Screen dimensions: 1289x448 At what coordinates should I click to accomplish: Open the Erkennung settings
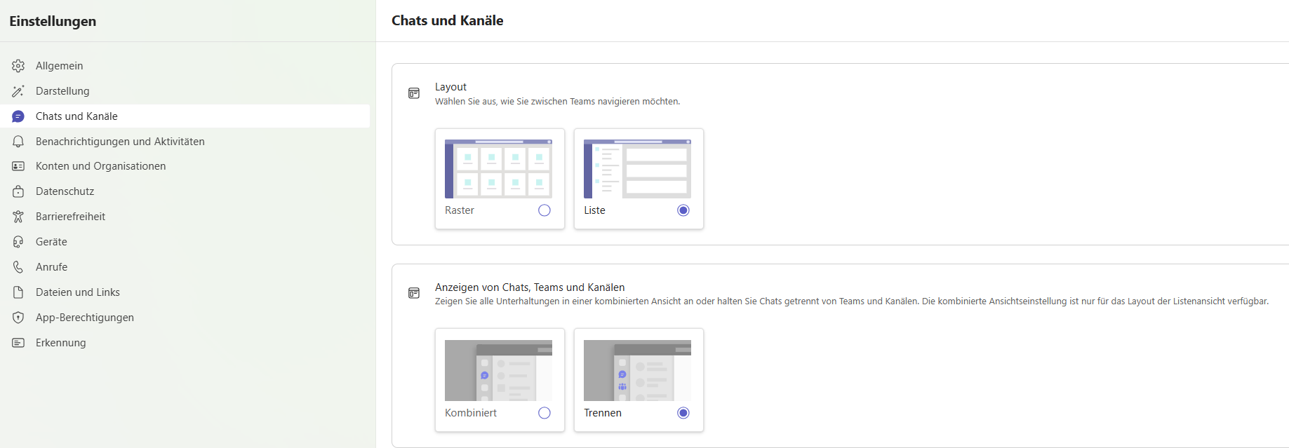(185, 343)
